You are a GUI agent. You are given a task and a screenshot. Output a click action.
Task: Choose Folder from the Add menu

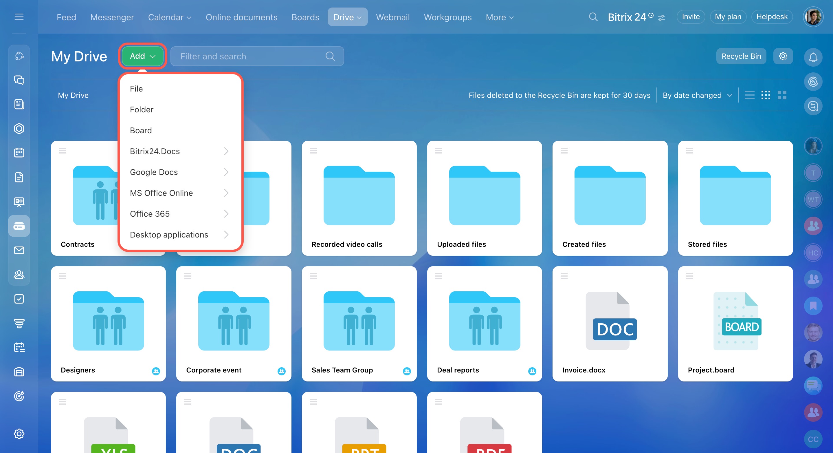tap(142, 109)
